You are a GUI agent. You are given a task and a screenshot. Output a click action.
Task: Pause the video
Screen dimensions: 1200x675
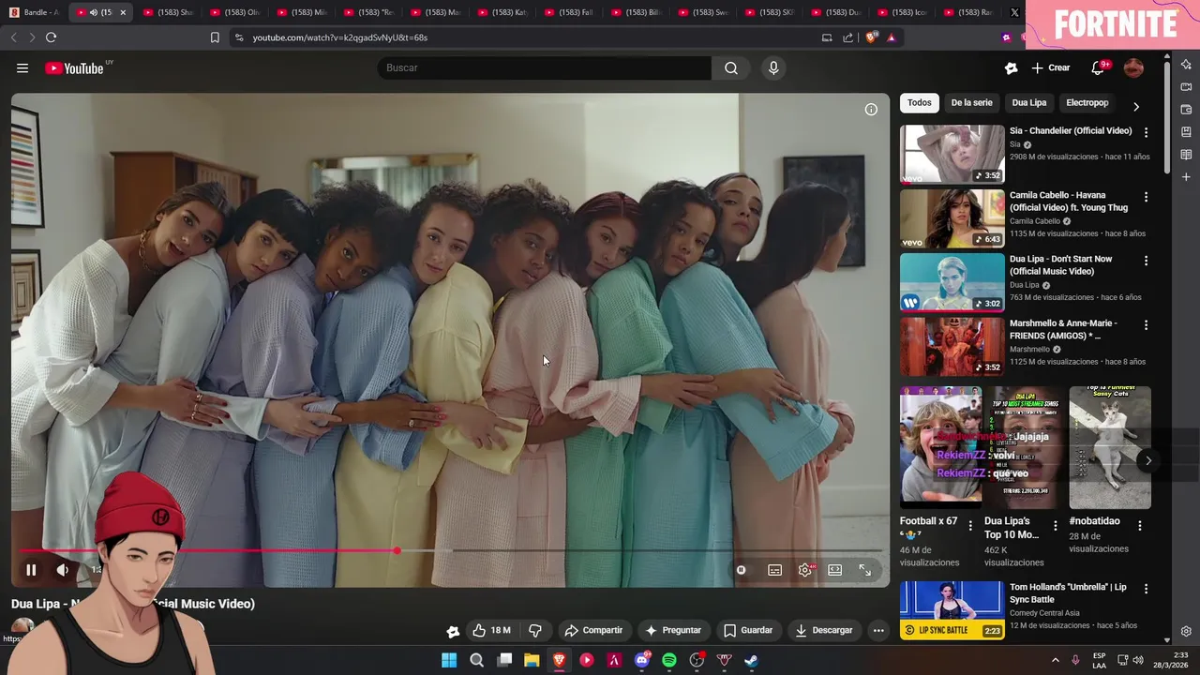click(31, 569)
